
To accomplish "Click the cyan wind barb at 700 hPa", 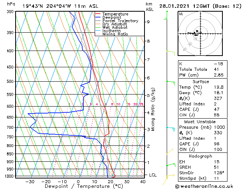I will pos(171,129).
